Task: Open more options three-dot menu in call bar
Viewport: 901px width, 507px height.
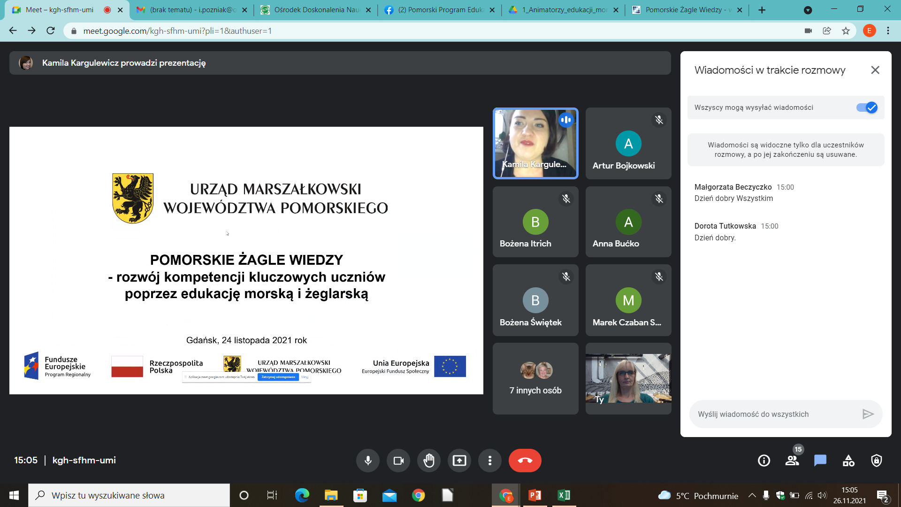Action: click(490, 461)
